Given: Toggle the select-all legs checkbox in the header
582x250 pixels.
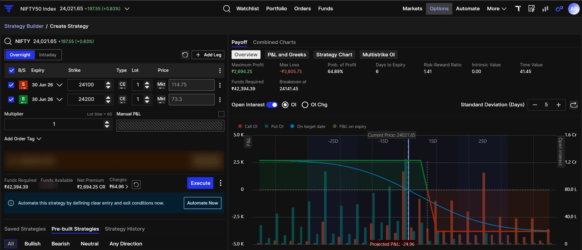Looking at the screenshot, I should [12, 71].
